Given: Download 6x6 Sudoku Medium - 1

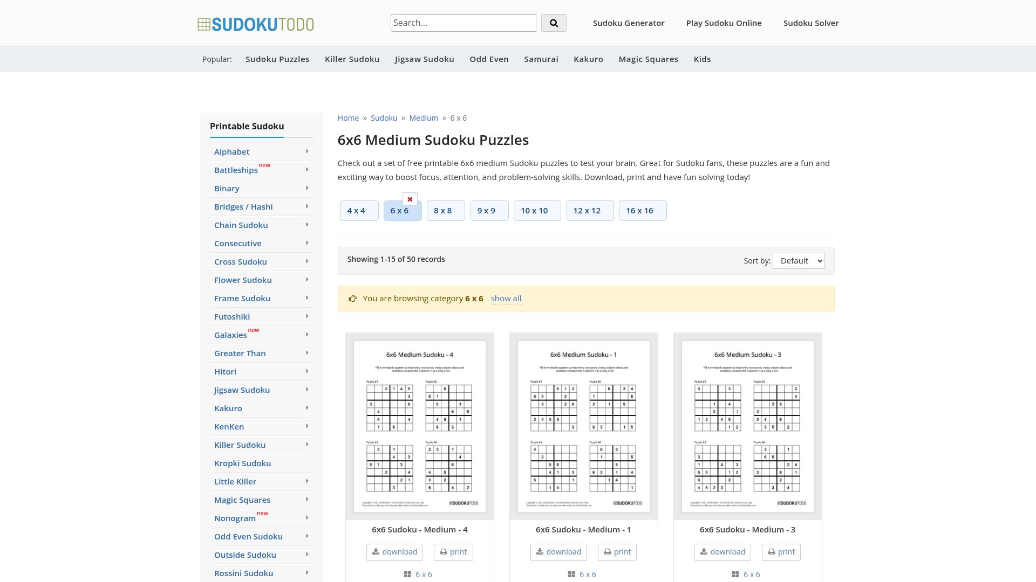Looking at the screenshot, I should [558, 552].
